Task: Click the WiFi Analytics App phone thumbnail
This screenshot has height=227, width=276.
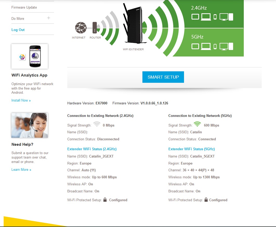Action: pyautogui.click(x=30, y=56)
